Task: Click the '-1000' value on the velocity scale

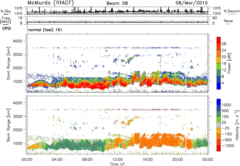Action: (x=228, y=146)
